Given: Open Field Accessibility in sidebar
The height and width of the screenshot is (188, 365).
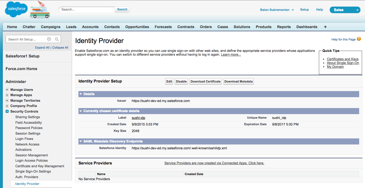Looking at the screenshot, I should [x=28, y=123].
